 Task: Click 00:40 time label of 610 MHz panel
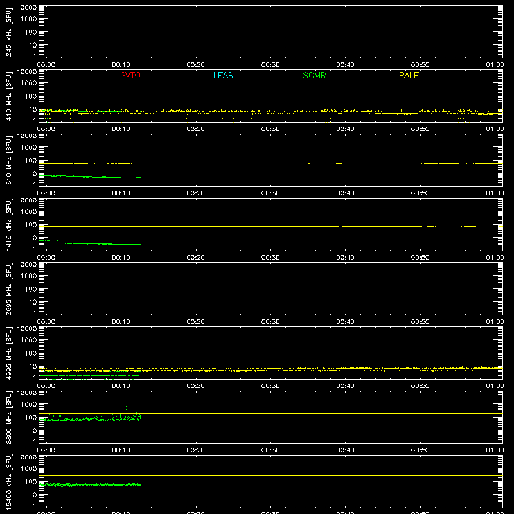coord(345,193)
